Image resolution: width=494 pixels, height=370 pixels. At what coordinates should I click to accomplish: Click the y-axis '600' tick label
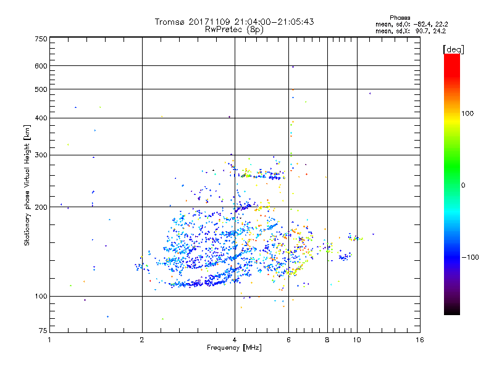[41, 66]
